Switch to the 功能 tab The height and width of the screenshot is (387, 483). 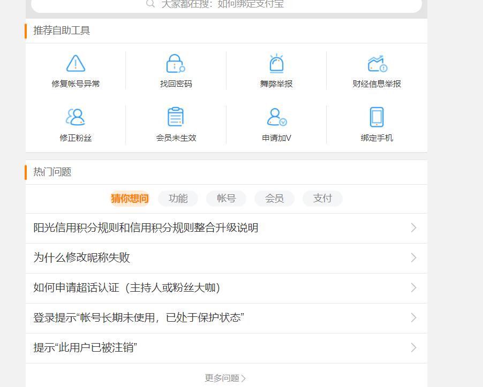pyautogui.click(x=178, y=199)
